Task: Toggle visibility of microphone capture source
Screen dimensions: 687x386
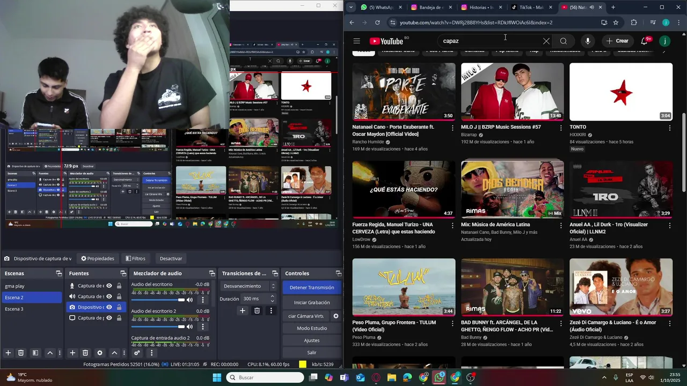Action: [x=109, y=286]
